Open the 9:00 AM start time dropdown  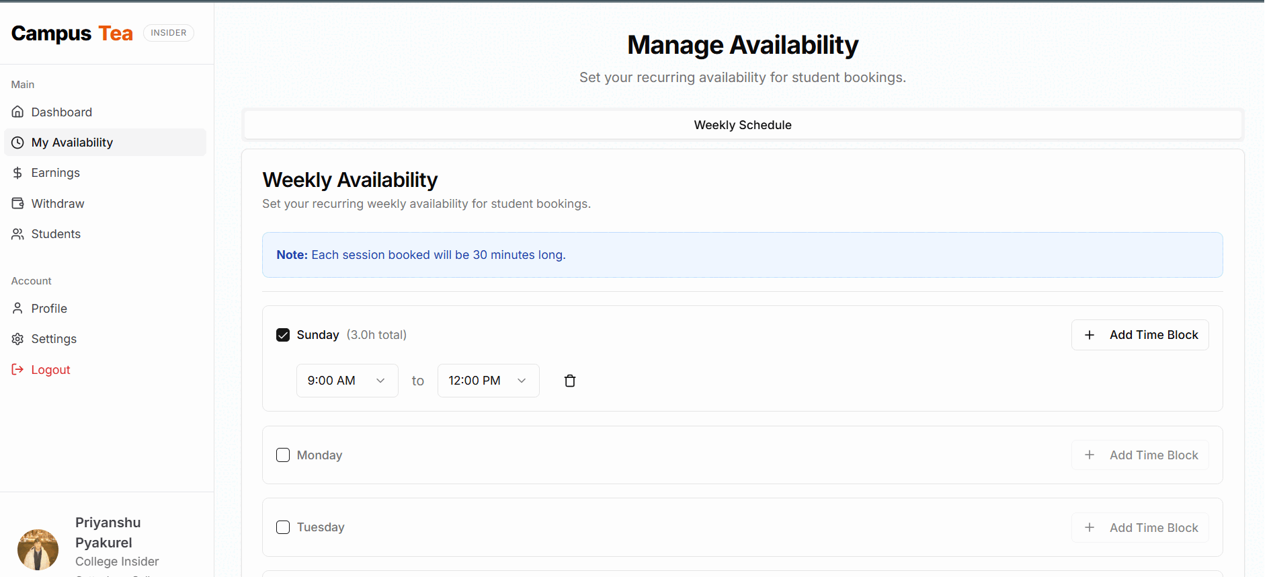(x=347, y=381)
